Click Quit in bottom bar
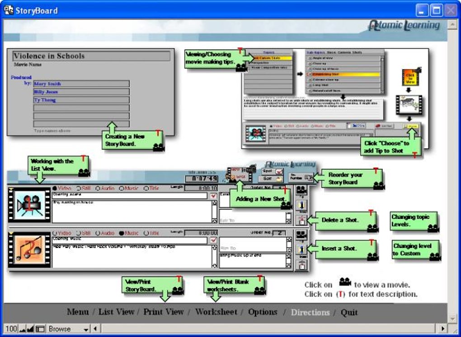The height and width of the screenshot is (337, 461). point(349,312)
